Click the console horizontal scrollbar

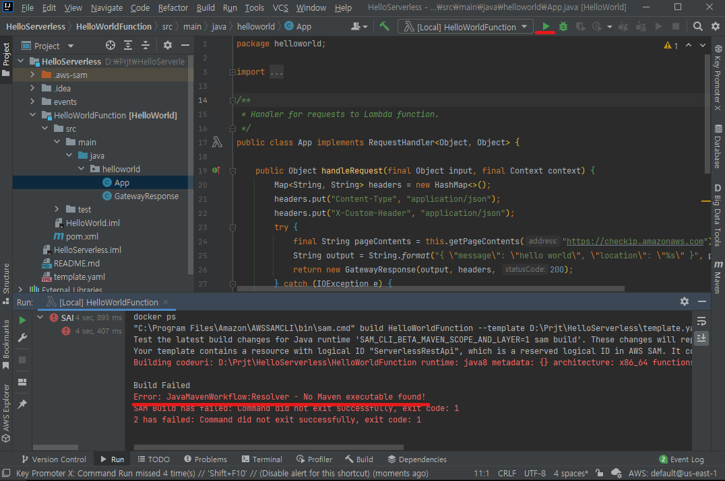[x=269, y=447]
